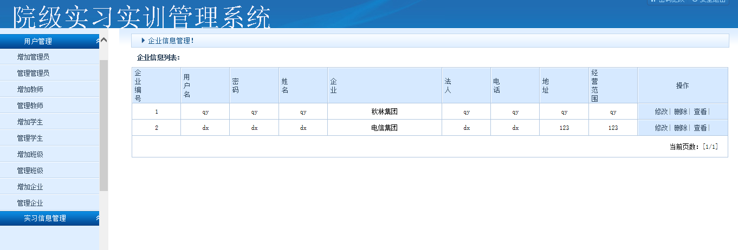Click 123 under 经营范围 in 电信集团 row

pyautogui.click(x=613, y=128)
